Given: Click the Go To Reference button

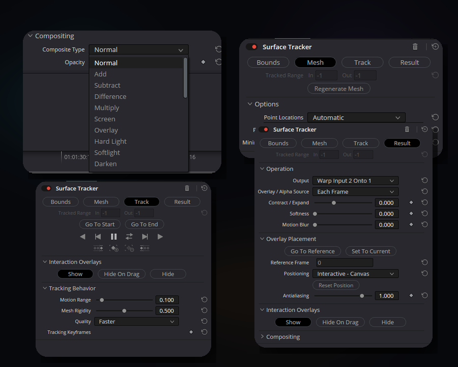Looking at the screenshot, I should coord(312,251).
